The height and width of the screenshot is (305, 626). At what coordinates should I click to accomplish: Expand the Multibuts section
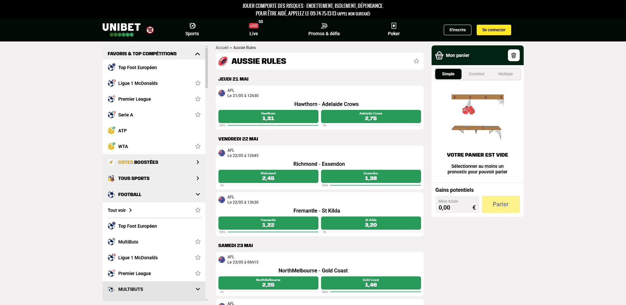pyautogui.click(x=198, y=289)
